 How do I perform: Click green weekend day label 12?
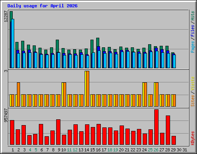coord(75,150)
